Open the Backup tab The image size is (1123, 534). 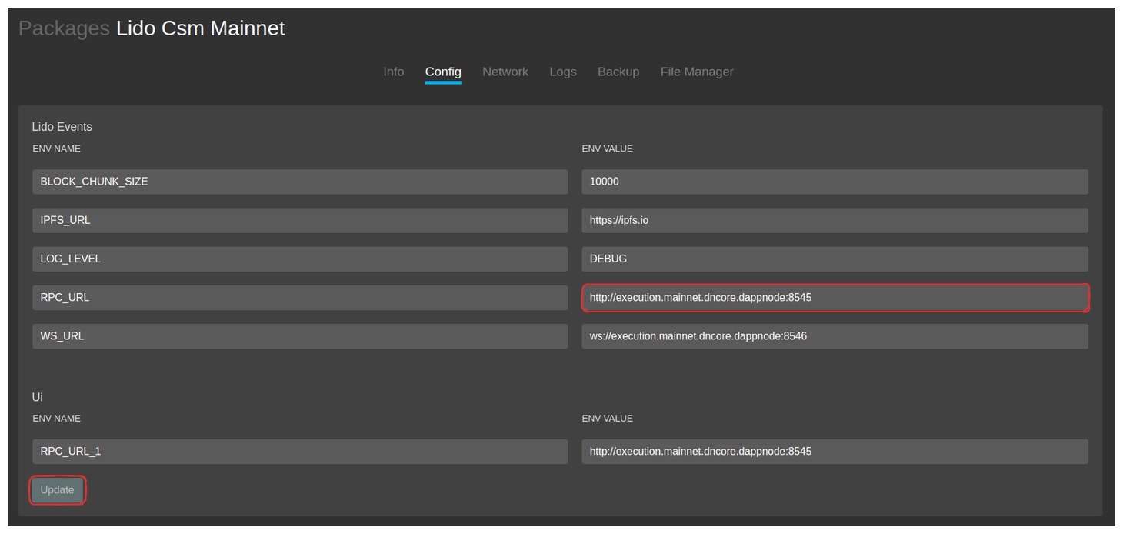(618, 71)
